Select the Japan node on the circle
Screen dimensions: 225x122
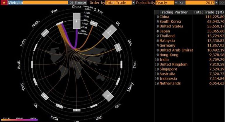coord(118,47)
